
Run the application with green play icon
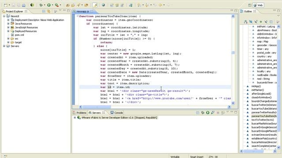(x=49, y=5)
